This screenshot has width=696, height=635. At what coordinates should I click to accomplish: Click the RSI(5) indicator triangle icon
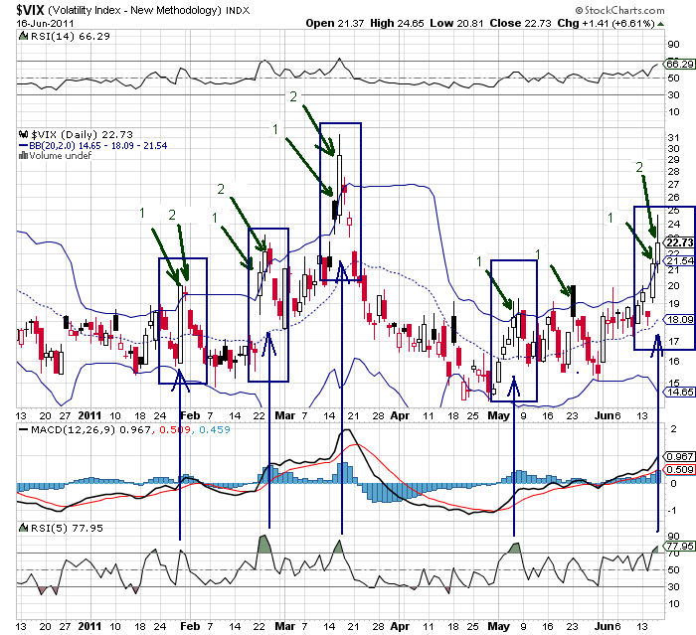coord(24,528)
